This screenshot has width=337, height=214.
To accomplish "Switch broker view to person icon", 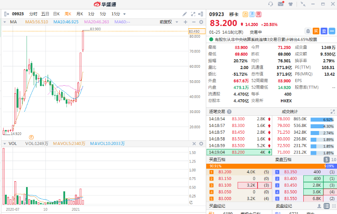I will point(319,206).
